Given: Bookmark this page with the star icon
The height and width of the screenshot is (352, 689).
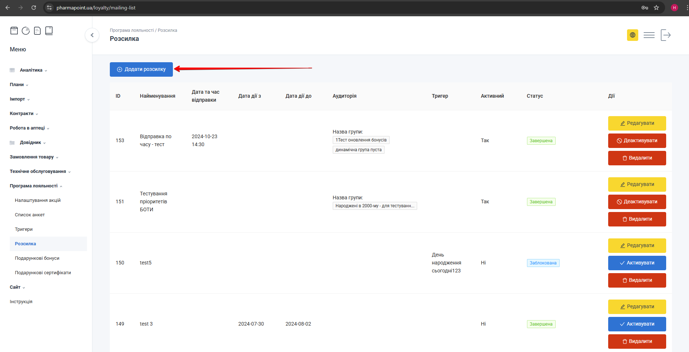Looking at the screenshot, I should tap(656, 8).
